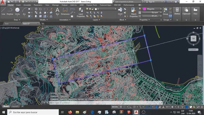Click the Scale tool in Modify panel
Screen dimensions: 204x115
click(40, 16)
